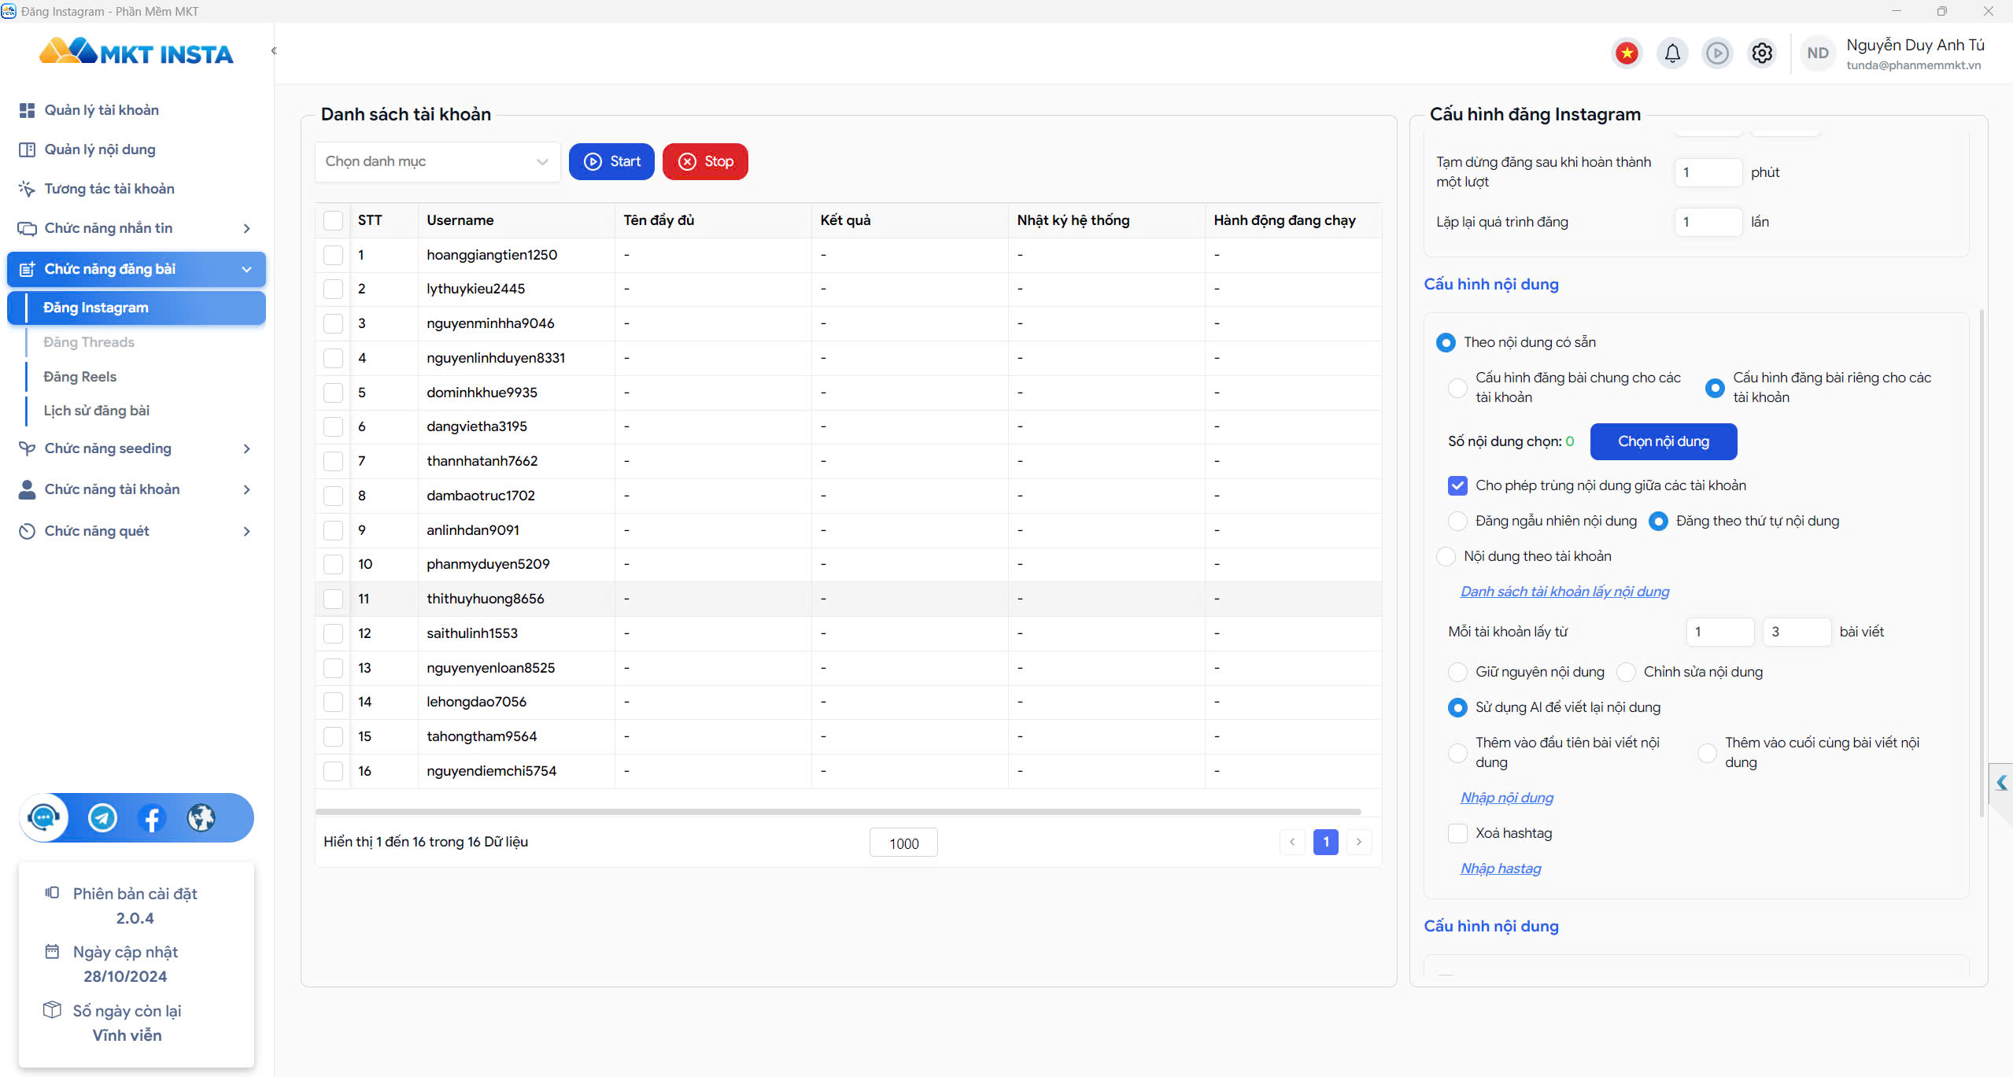Image resolution: width=2013 pixels, height=1077 pixels.
Task: Click the bài viết upper limit field 3
Action: 1797,632
